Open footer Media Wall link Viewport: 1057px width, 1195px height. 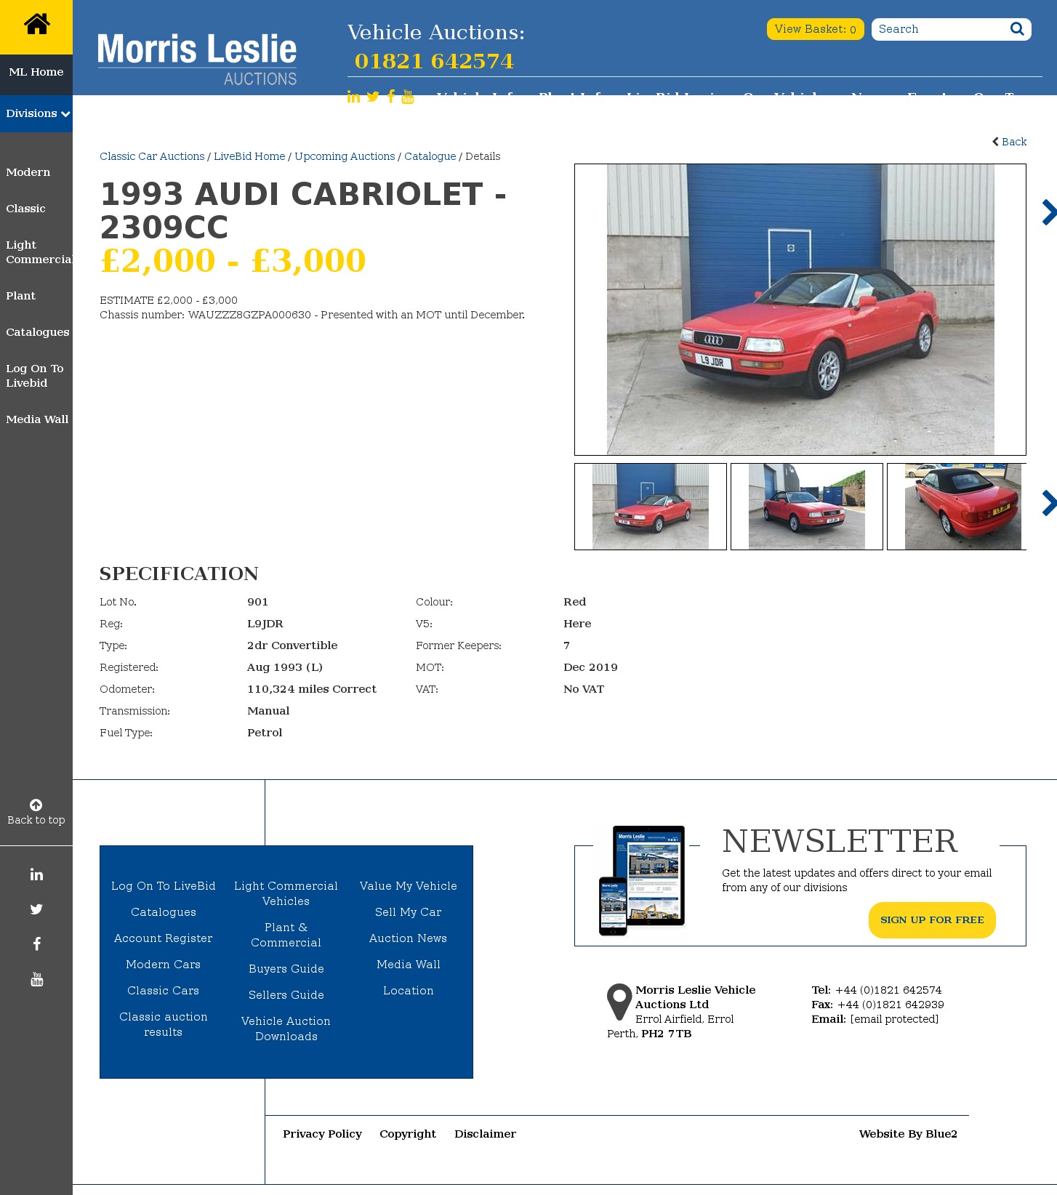[409, 965]
